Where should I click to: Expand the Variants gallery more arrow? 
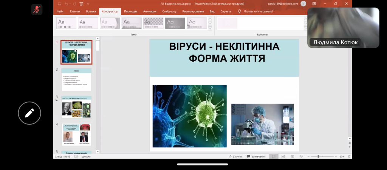coord(305,28)
